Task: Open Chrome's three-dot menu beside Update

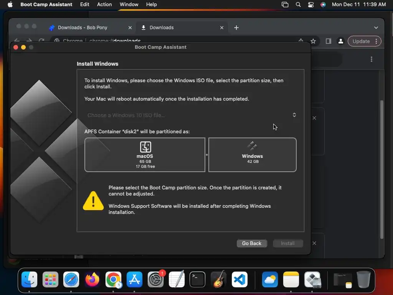Action: tap(376, 41)
